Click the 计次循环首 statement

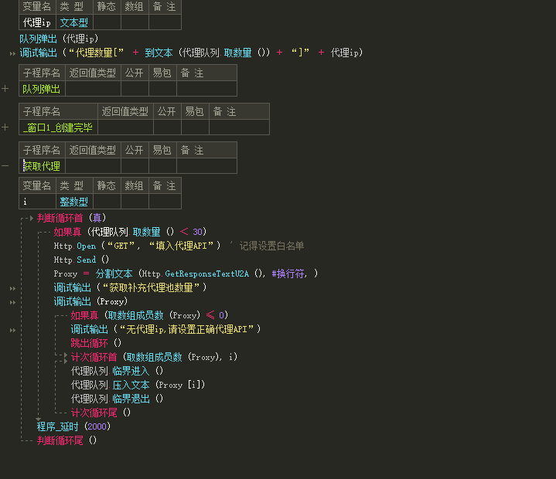[94, 357]
